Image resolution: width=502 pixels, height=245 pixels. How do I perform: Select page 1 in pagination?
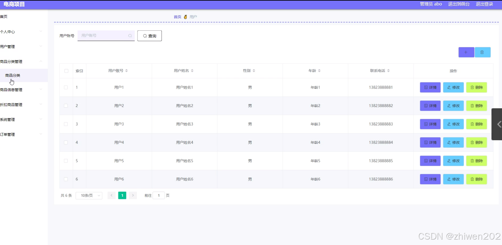[122, 195]
